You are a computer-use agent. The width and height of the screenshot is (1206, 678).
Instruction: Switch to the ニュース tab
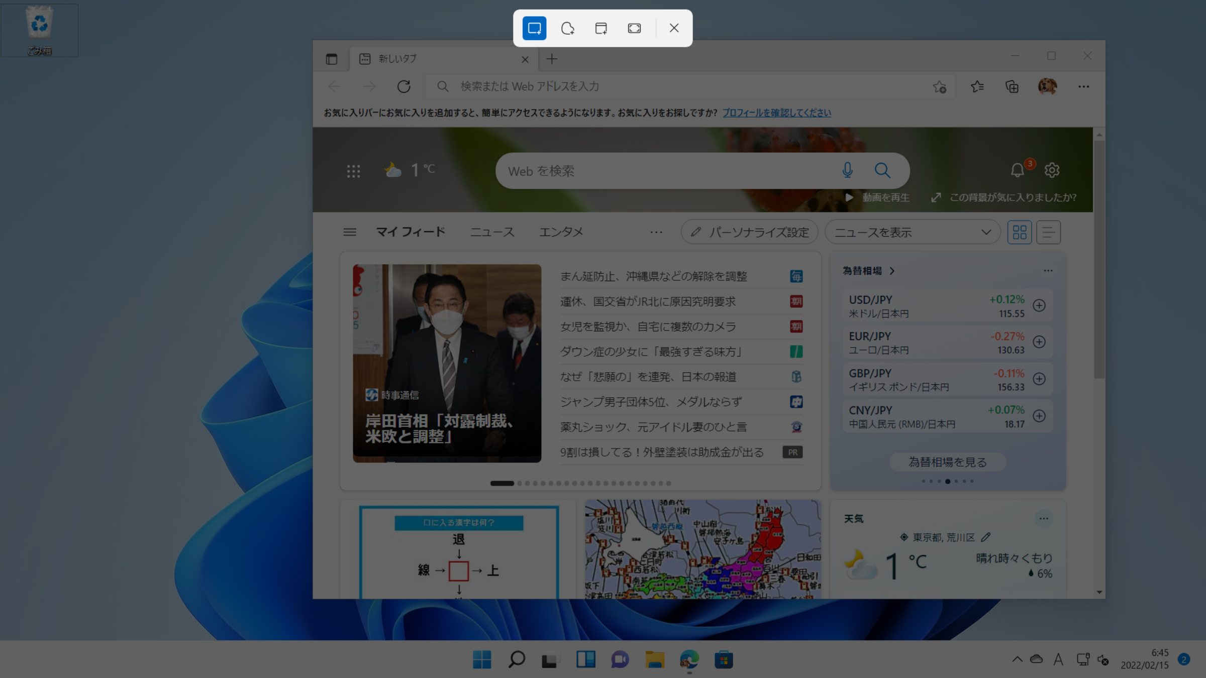click(x=492, y=232)
